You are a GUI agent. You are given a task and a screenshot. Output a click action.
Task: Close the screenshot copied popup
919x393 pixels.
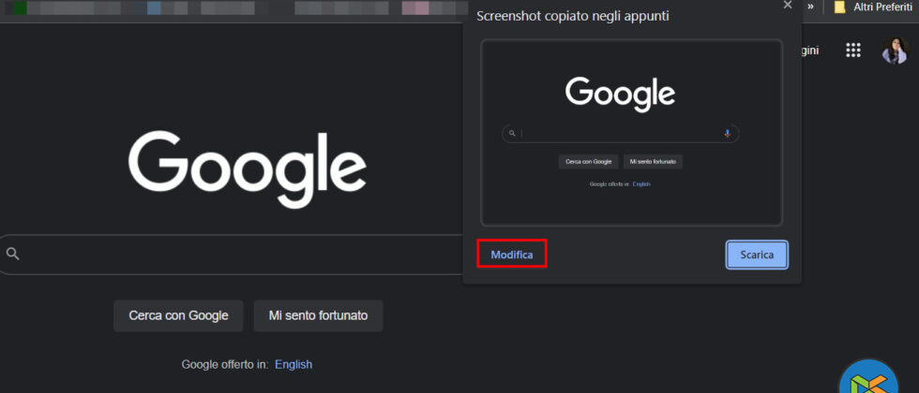coord(788,5)
